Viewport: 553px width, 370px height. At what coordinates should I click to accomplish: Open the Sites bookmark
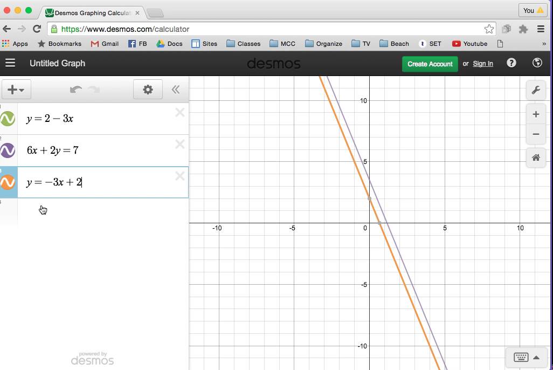coord(204,44)
